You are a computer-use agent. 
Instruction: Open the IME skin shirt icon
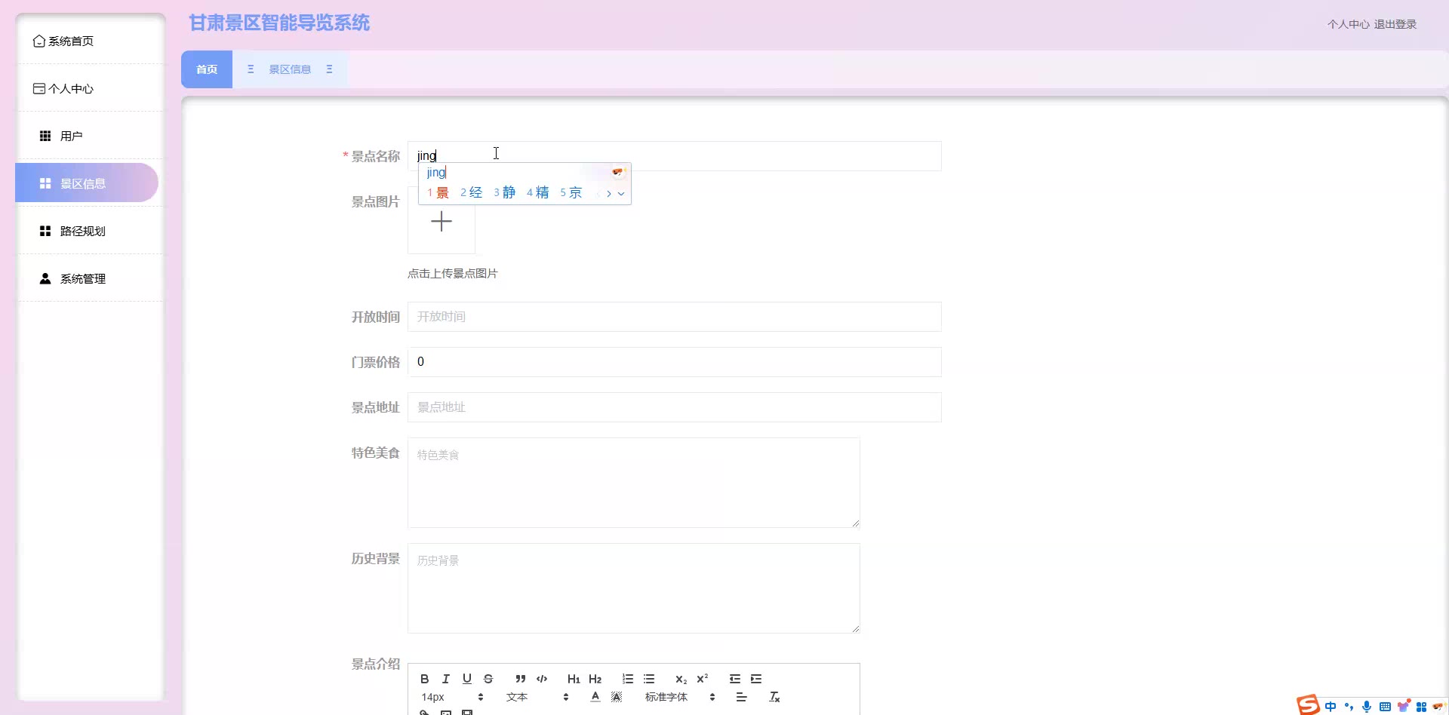click(1403, 707)
